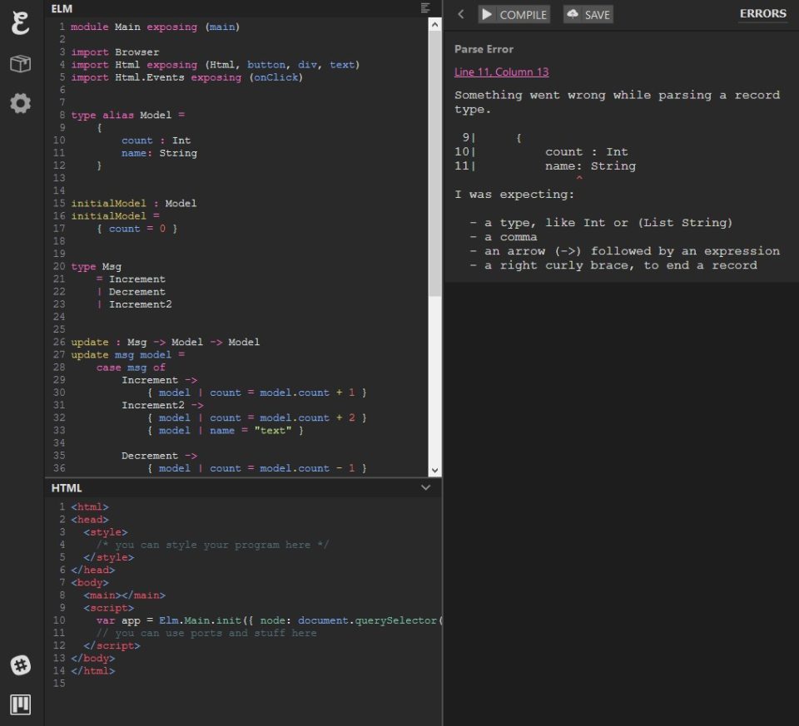Screen dimensions: 799x726
Task: Click the Trello board icon
Action: click(20, 705)
